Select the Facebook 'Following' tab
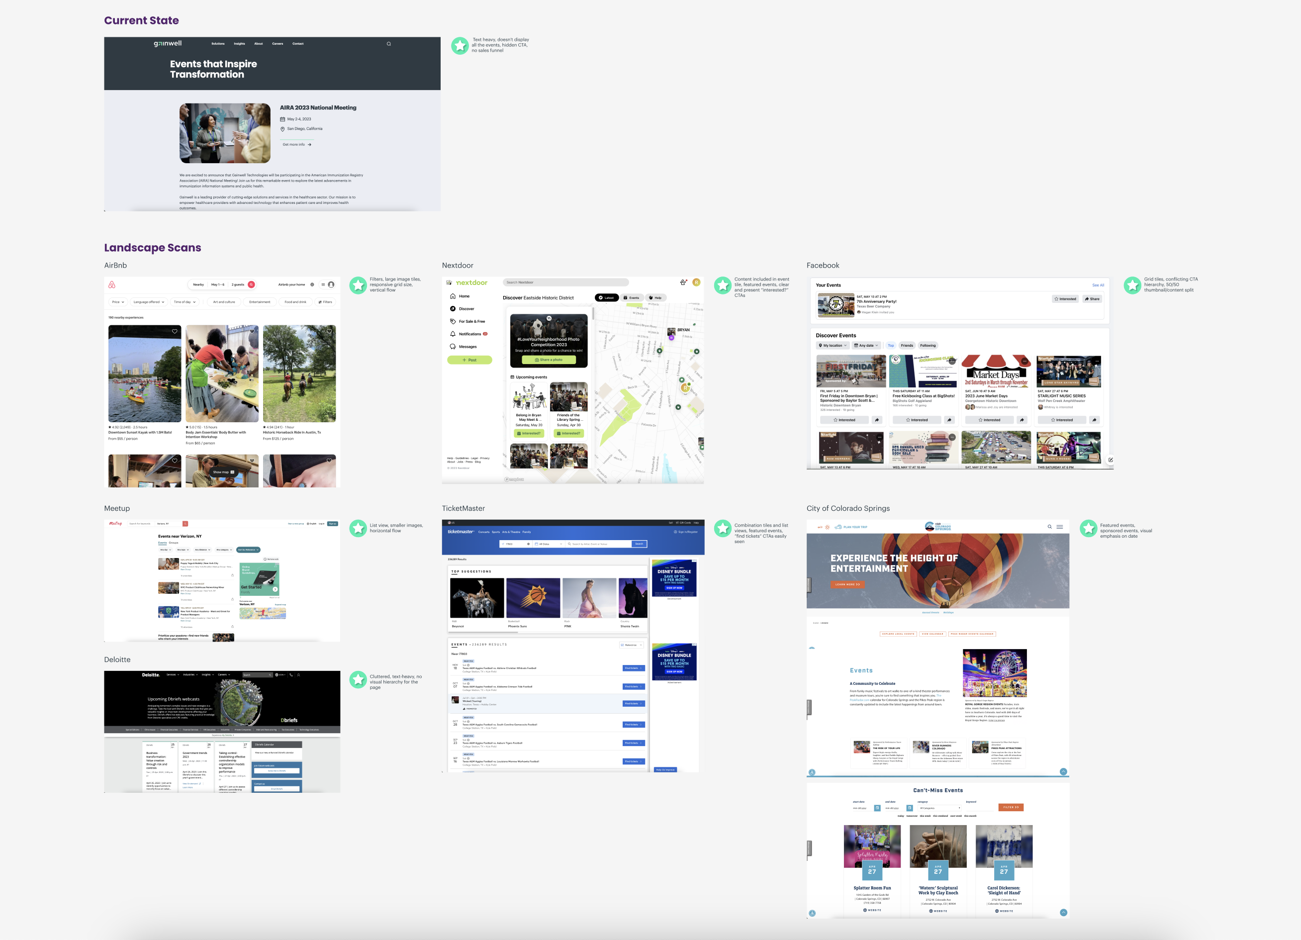Screen dimensions: 1301x940 pos(928,345)
